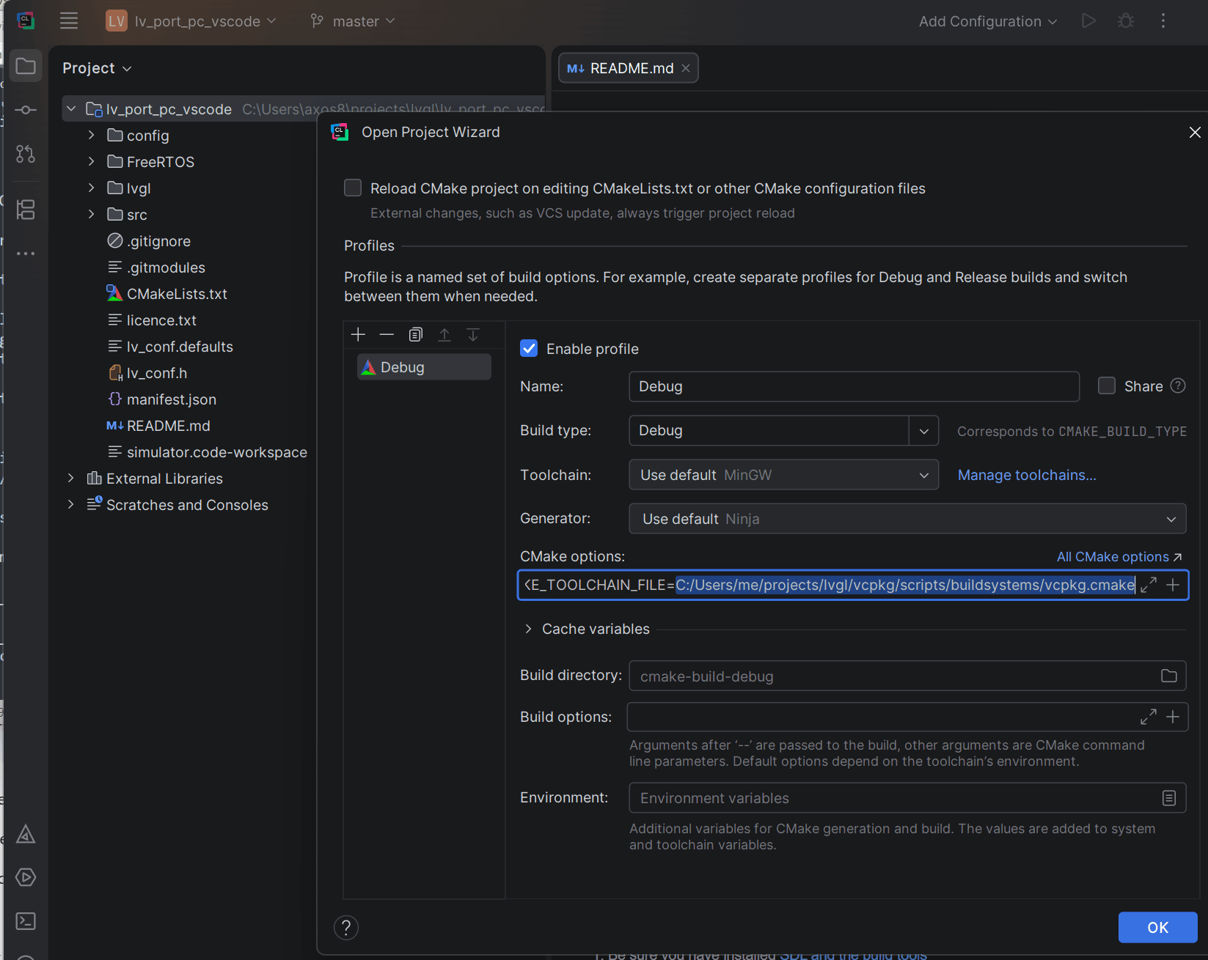Open the Project tool window icon
1208x960 pixels.
point(26,67)
